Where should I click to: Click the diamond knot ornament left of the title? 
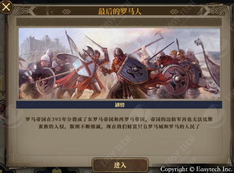tap(66, 12)
